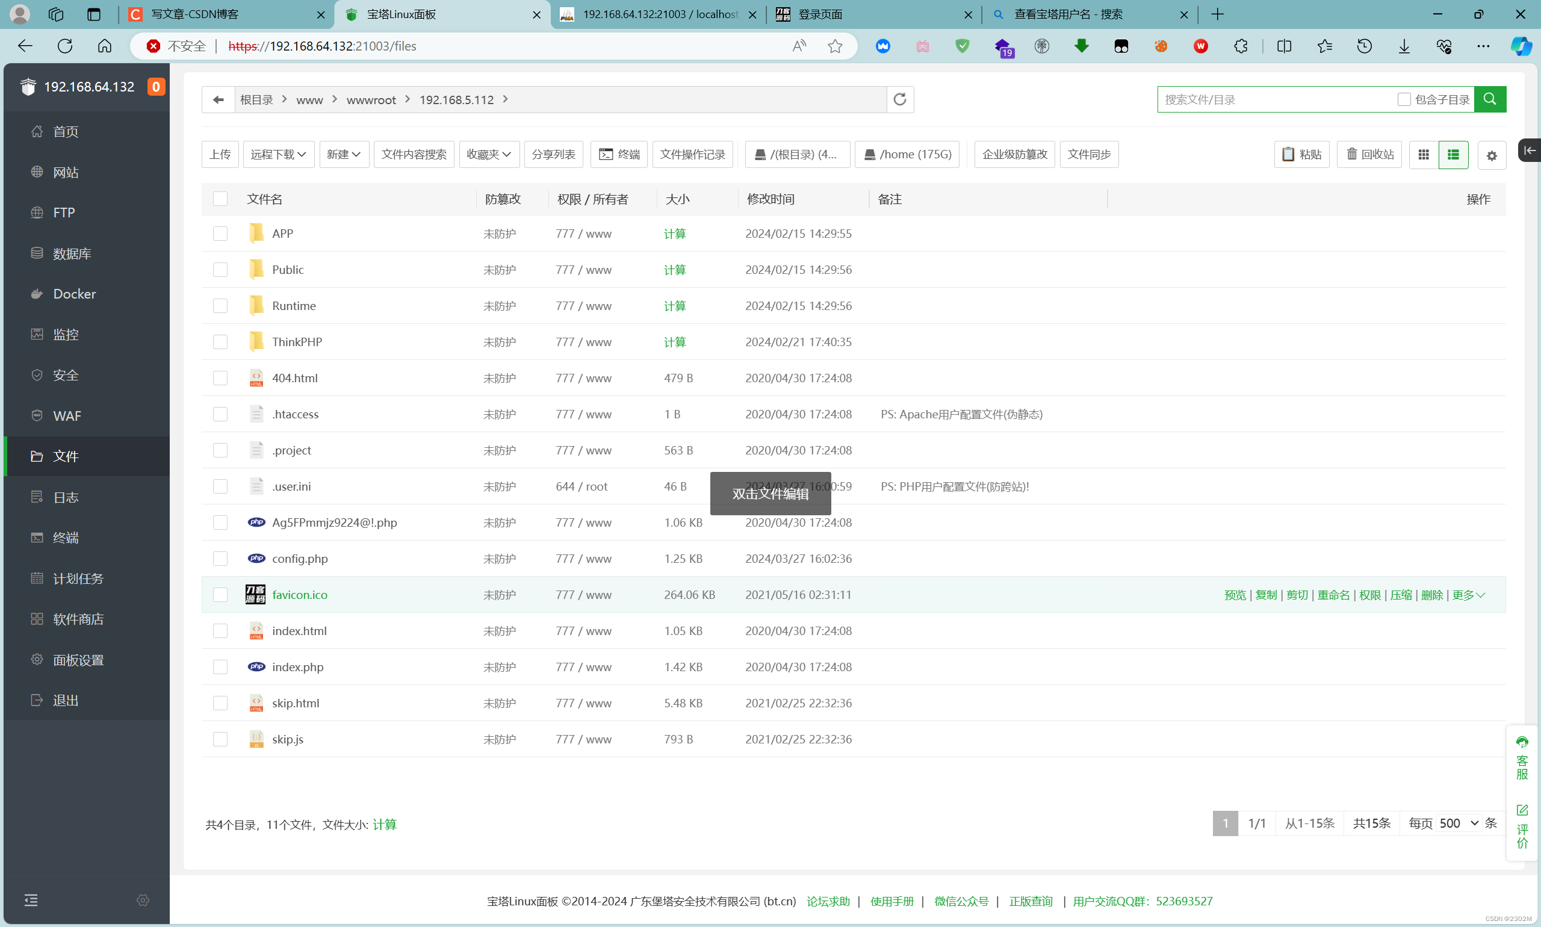Screen dimensions: 1541x927
Task: Click the search files input field
Action: (1274, 99)
